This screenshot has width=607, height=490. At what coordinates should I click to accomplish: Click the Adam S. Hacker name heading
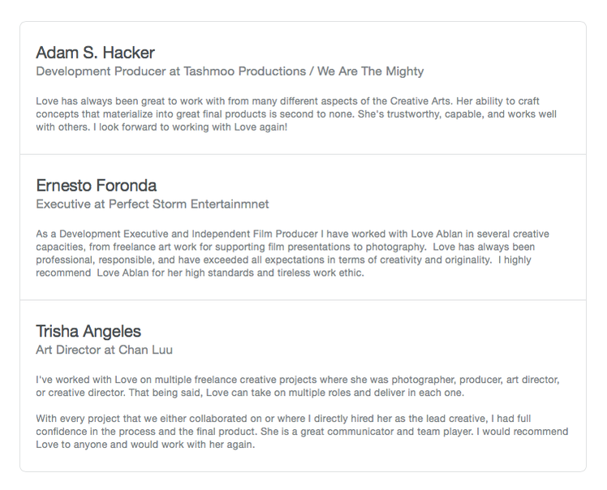[x=95, y=53]
